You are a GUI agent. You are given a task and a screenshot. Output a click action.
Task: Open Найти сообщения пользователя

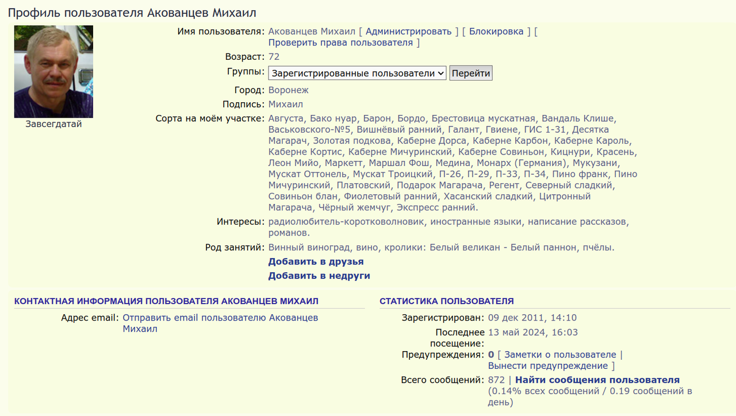coord(596,380)
